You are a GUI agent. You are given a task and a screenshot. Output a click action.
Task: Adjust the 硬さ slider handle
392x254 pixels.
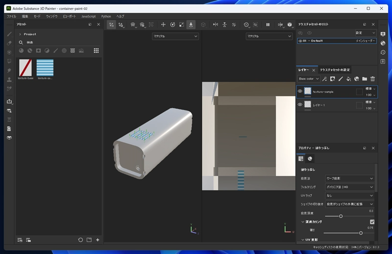361,233
